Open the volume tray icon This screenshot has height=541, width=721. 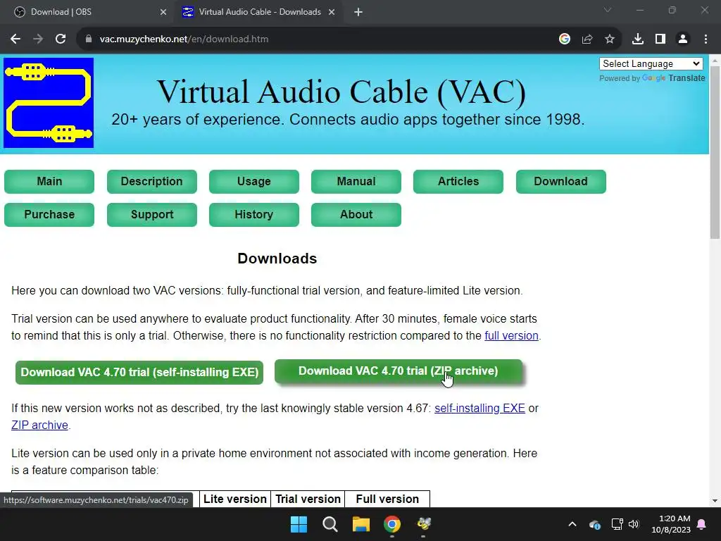point(634,524)
